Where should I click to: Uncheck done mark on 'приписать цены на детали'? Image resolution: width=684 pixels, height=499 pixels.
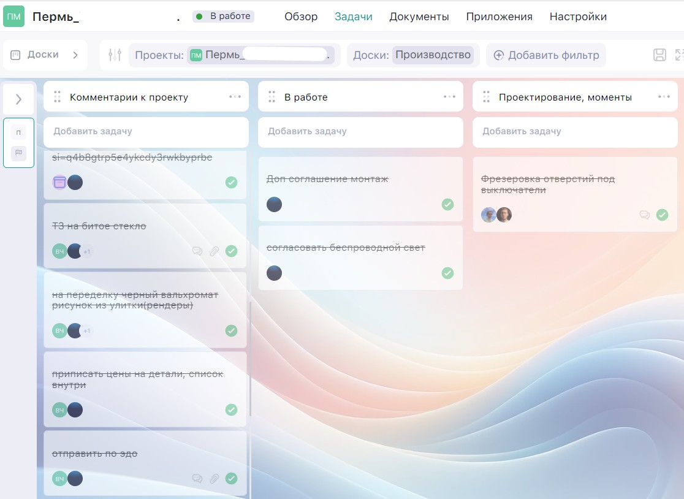tap(231, 409)
